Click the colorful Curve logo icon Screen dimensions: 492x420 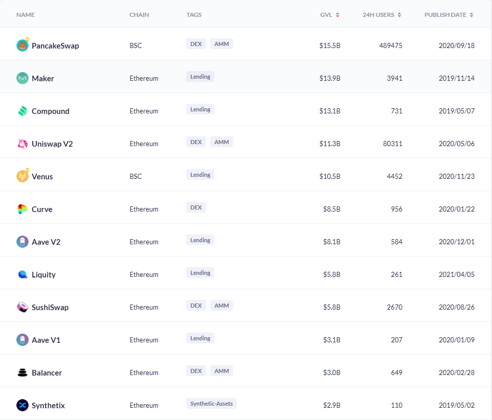pos(23,209)
